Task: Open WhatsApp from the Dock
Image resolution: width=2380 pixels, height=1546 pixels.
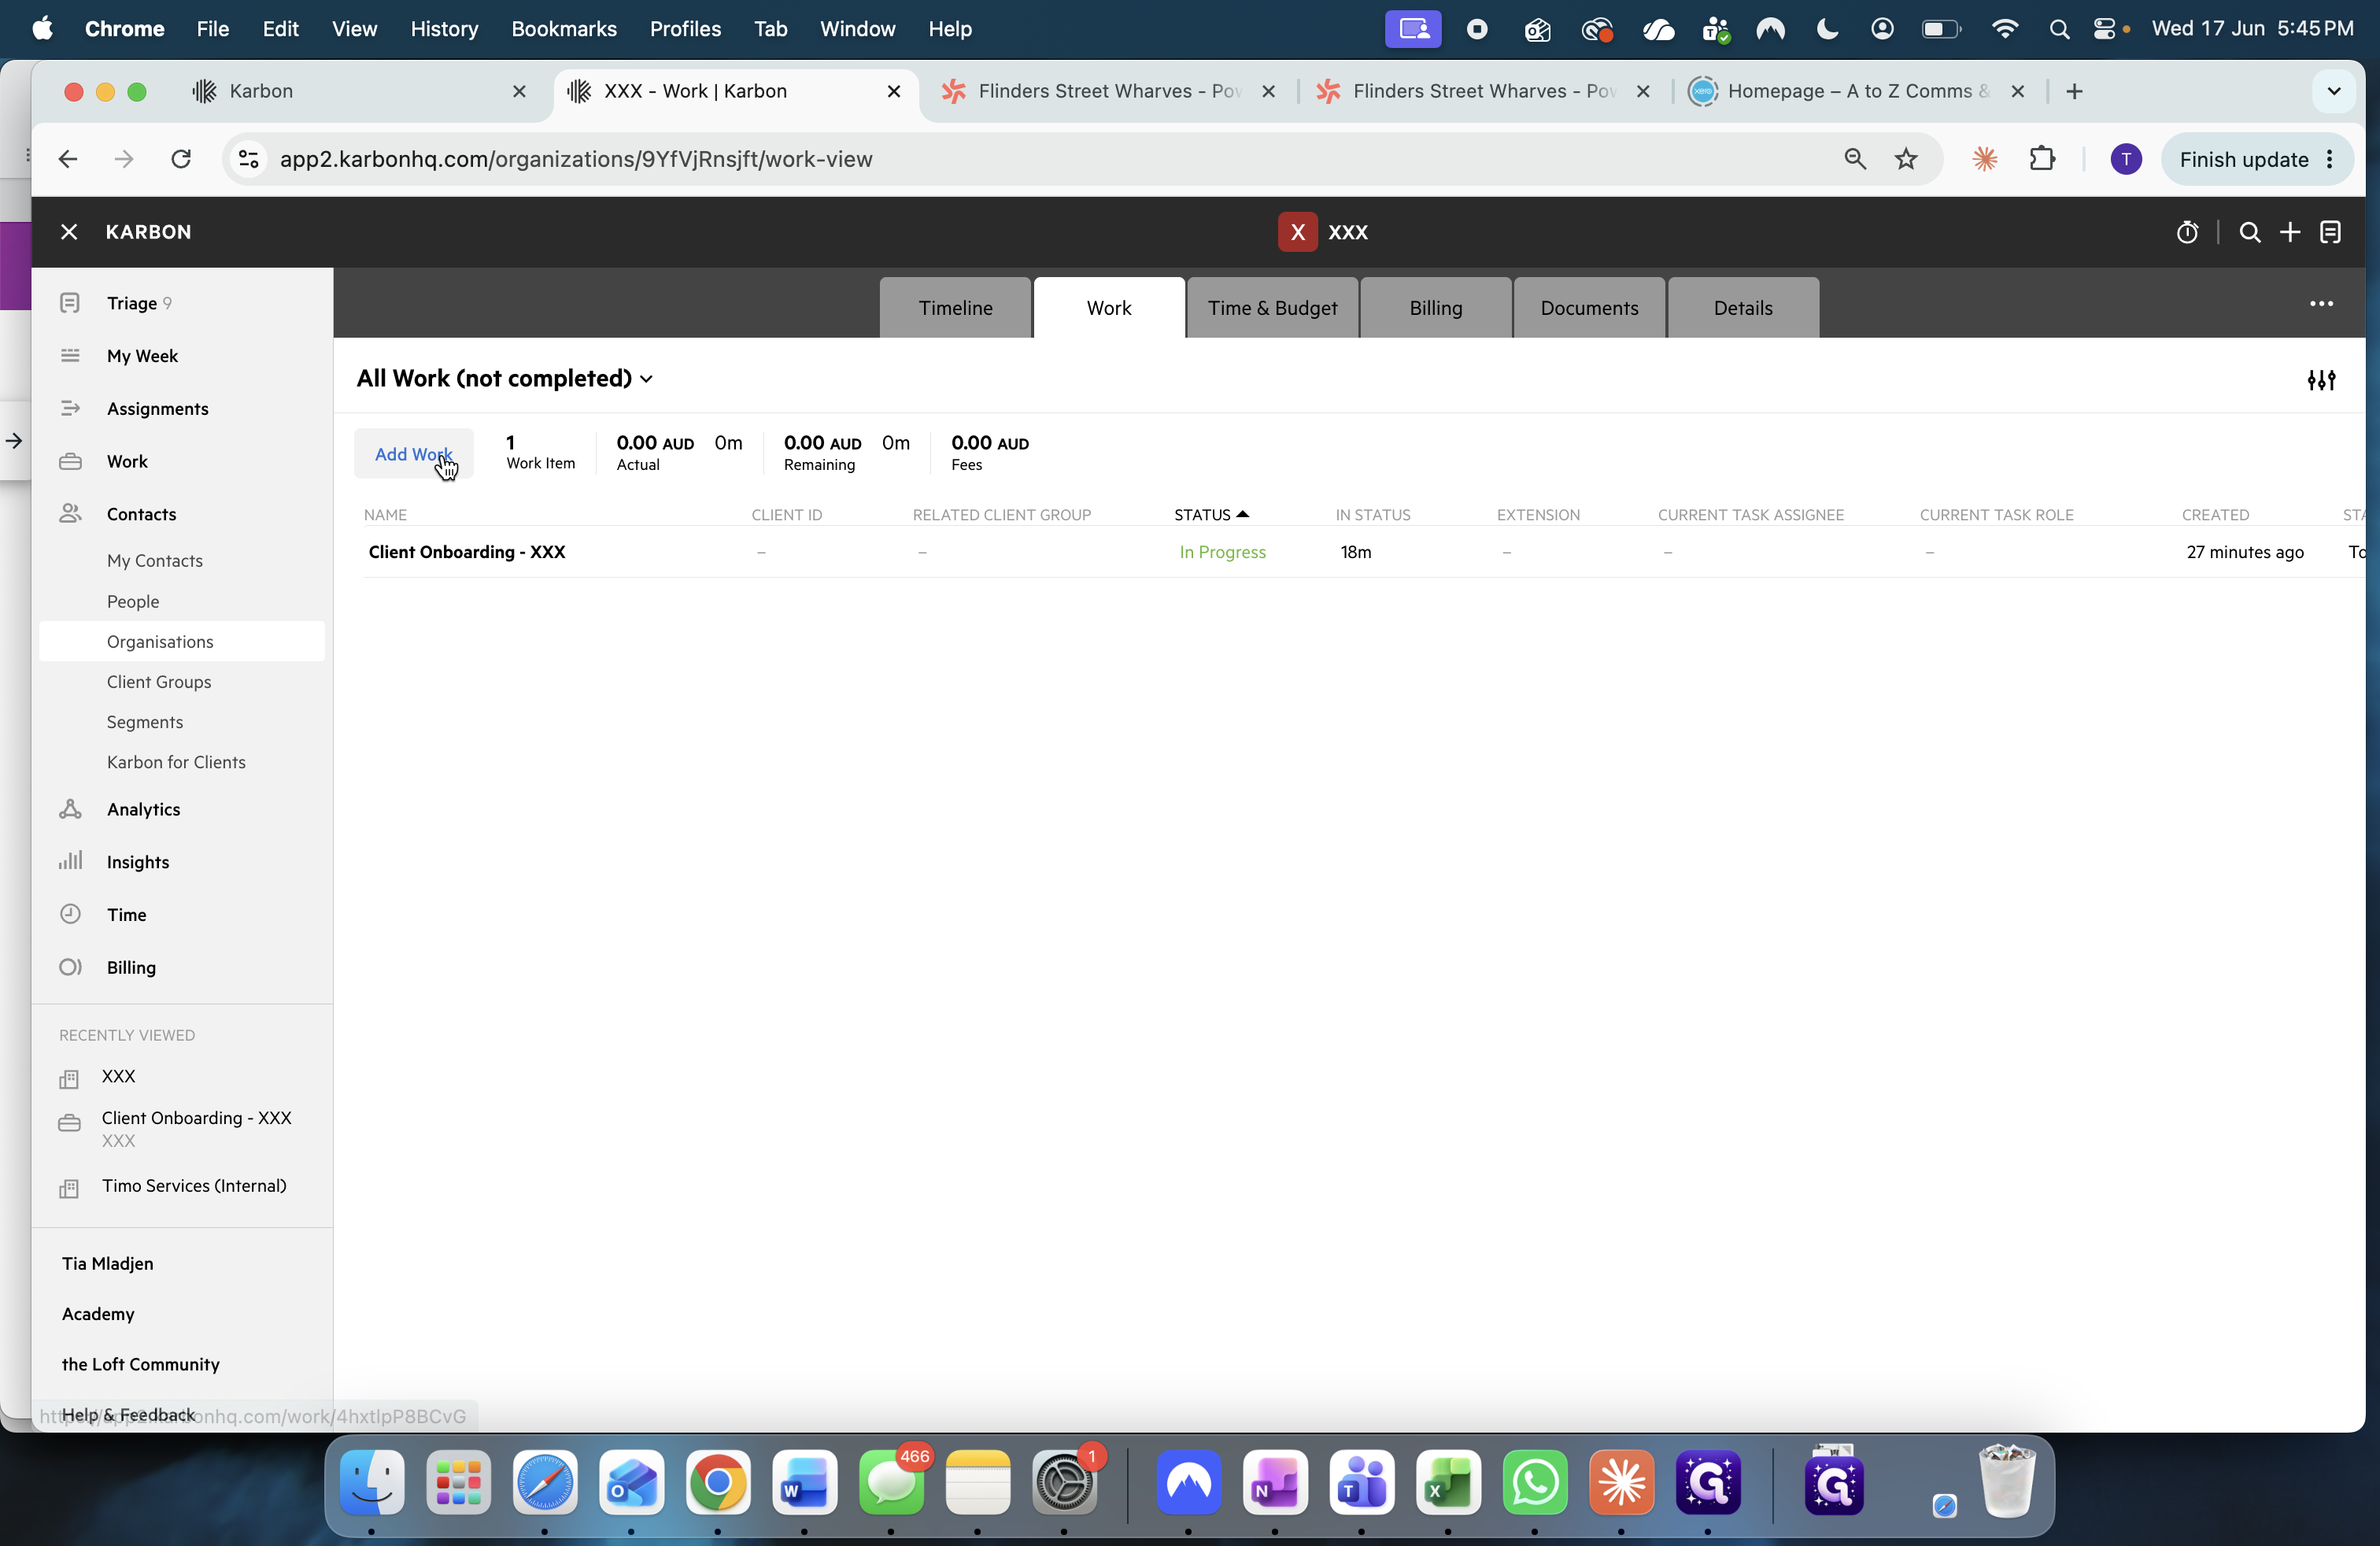Action: point(1535,1483)
